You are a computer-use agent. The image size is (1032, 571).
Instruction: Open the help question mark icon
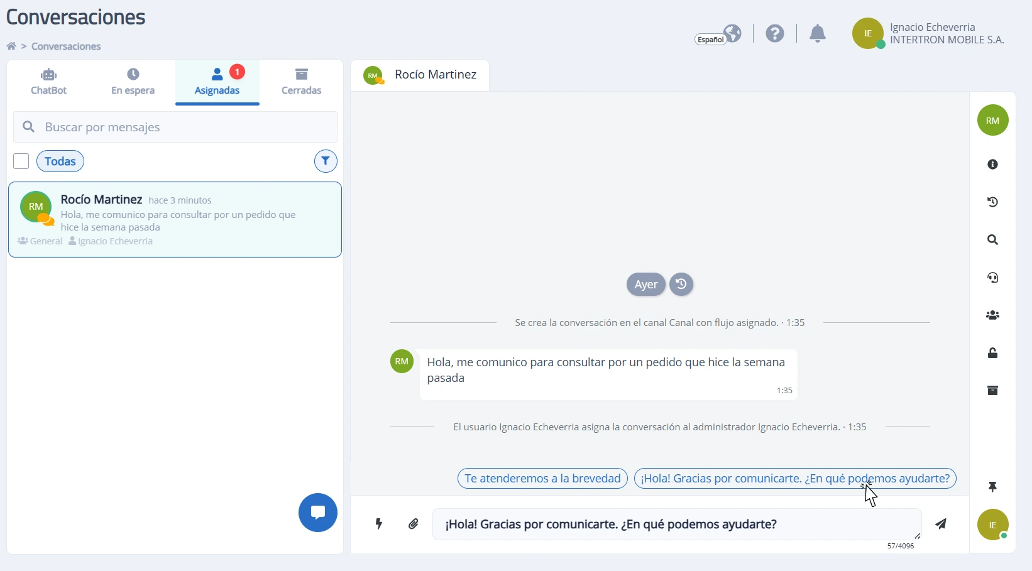point(775,33)
